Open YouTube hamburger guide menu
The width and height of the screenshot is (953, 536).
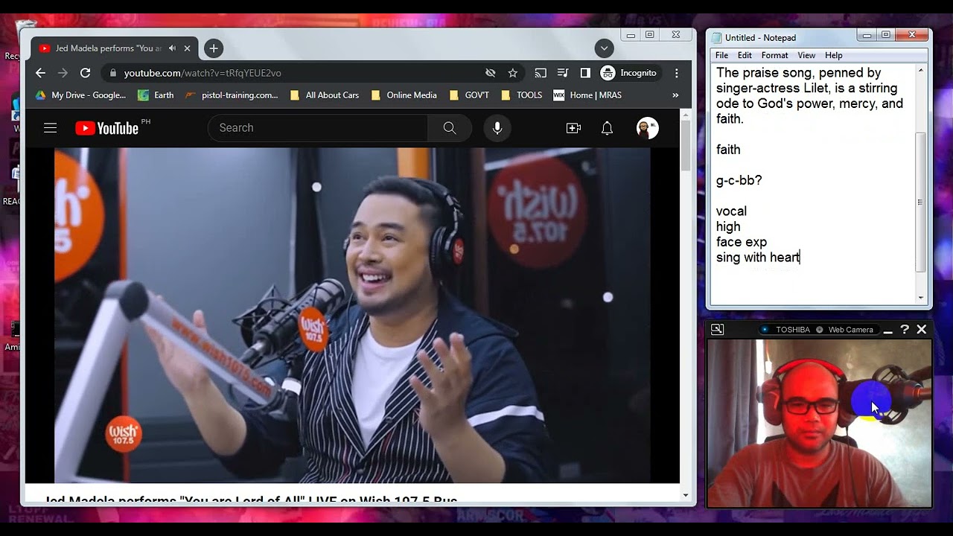pos(50,128)
